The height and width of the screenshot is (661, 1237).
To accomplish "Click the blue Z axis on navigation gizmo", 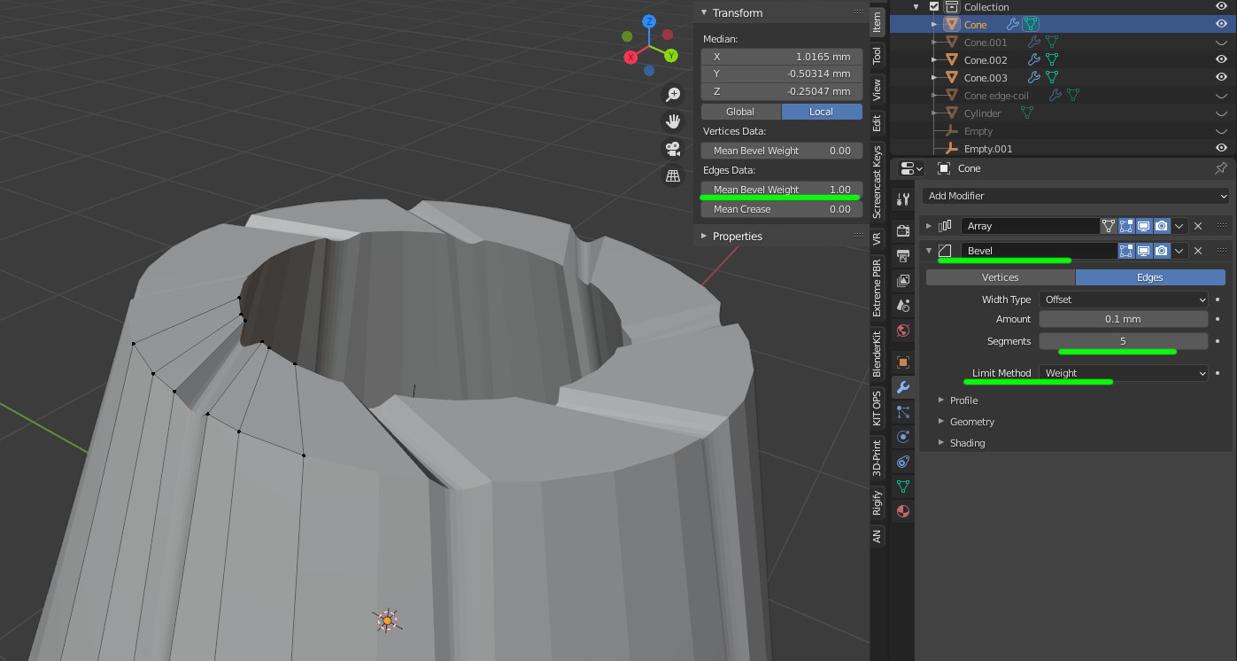I will [649, 21].
